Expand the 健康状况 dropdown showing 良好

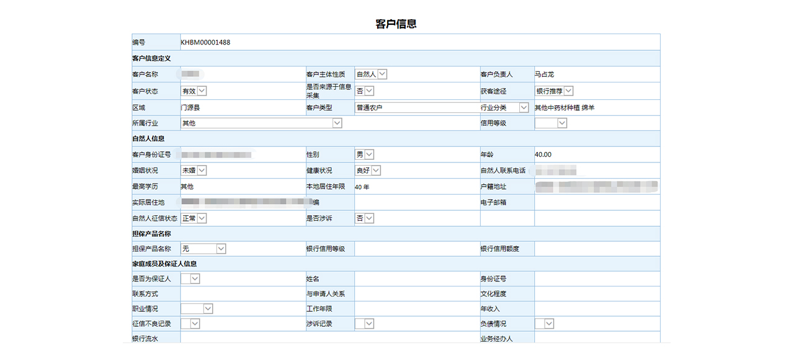pos(368,171)
